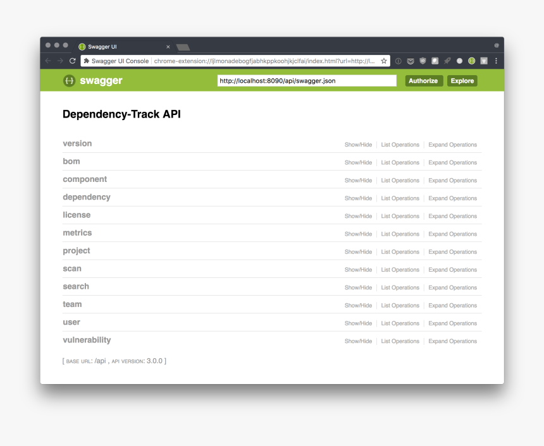Click List Operations for vulnerability
The width and height of the screenshot is (544, 446).
tap(400, 341)
